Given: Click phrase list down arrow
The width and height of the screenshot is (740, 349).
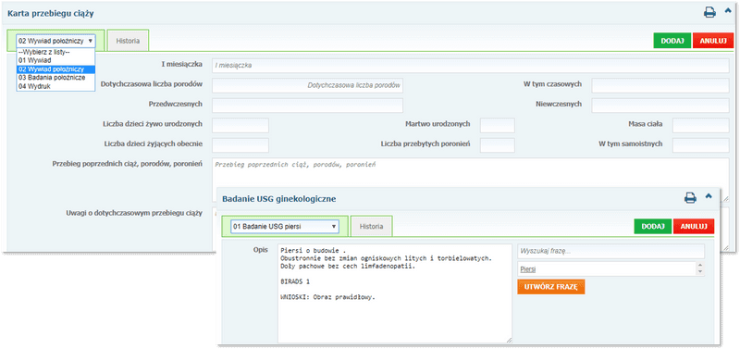Looking at the screenshot, I should pyautogui.click(x=700, y=272).
